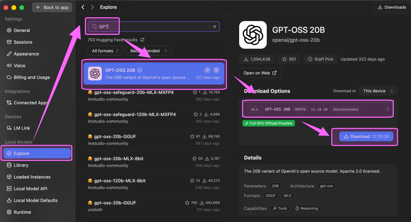This screenshot has height=222, width=411.
Task: Click the refresh icon beside Hugging Face results
Action: click(142, 40)
